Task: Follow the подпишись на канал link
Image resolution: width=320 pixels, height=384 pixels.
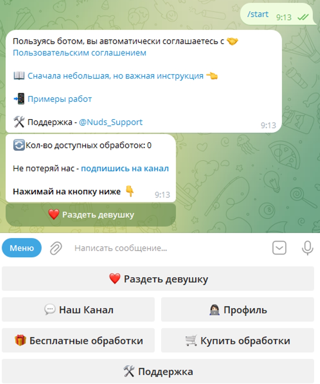Action: [125, 169]
